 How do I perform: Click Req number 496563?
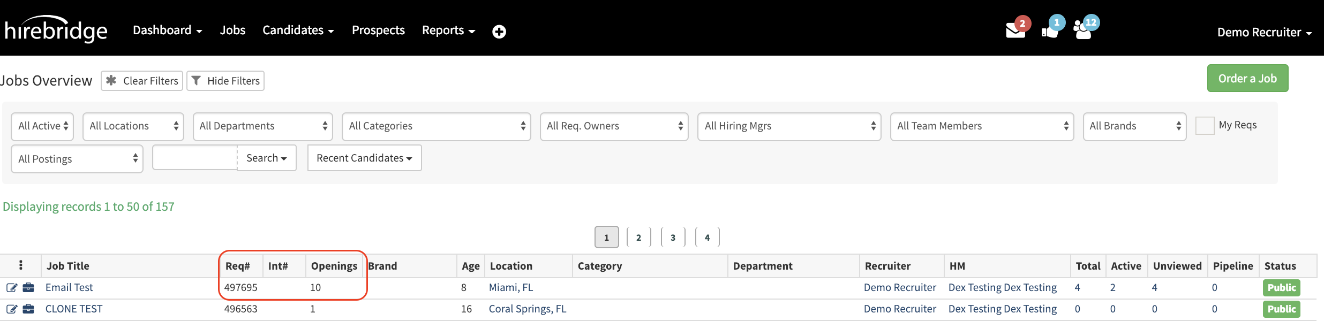(x=240, y=309)
